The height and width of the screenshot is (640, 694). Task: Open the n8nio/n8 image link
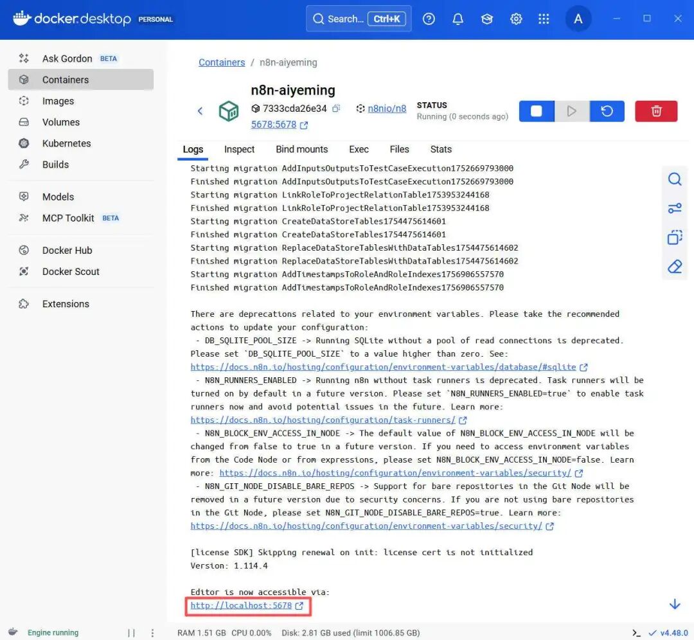pos(387,109)
